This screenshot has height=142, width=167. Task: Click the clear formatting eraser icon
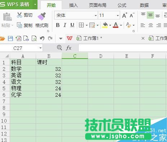click(x=128, y=25)
